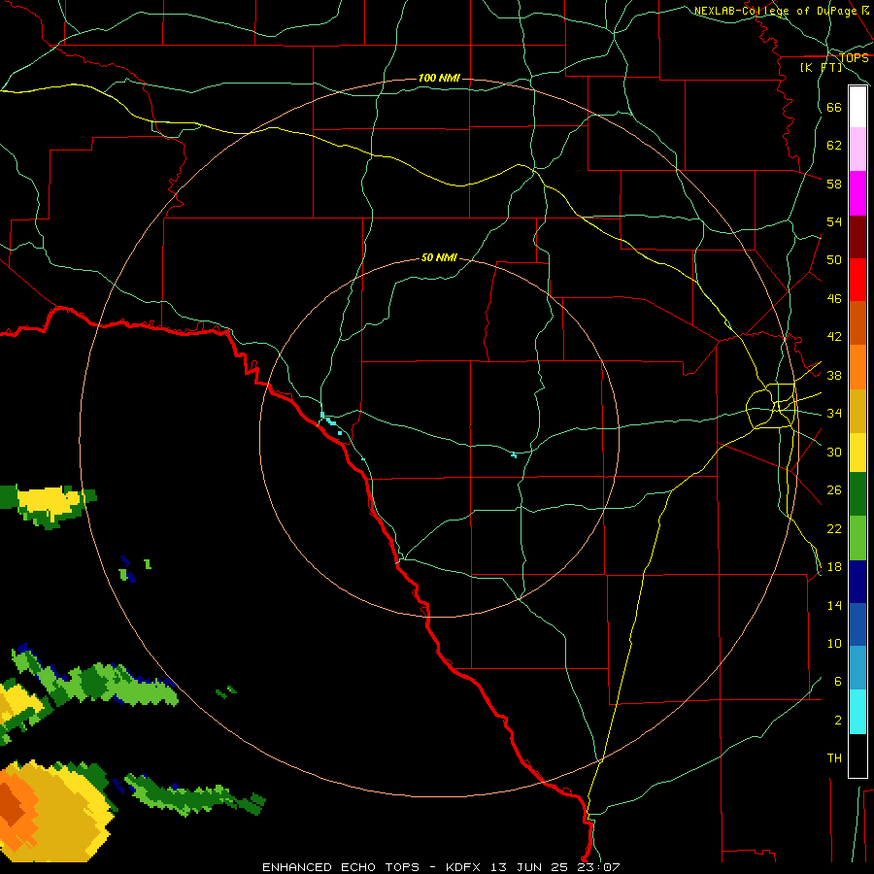This screenshot has height=874, width=874.
Task: Click the "30" legend label
Action: pyautogui.click(x=834, y=452)
